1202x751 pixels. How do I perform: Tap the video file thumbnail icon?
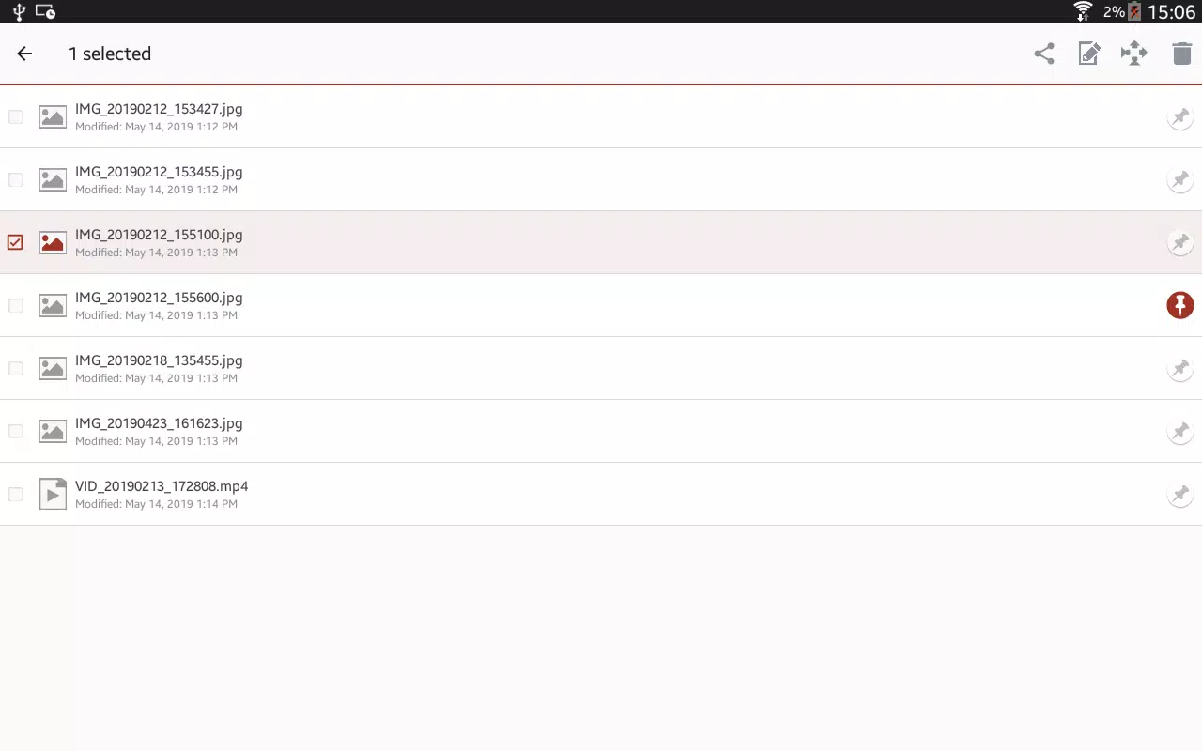[x=53, y=494]
